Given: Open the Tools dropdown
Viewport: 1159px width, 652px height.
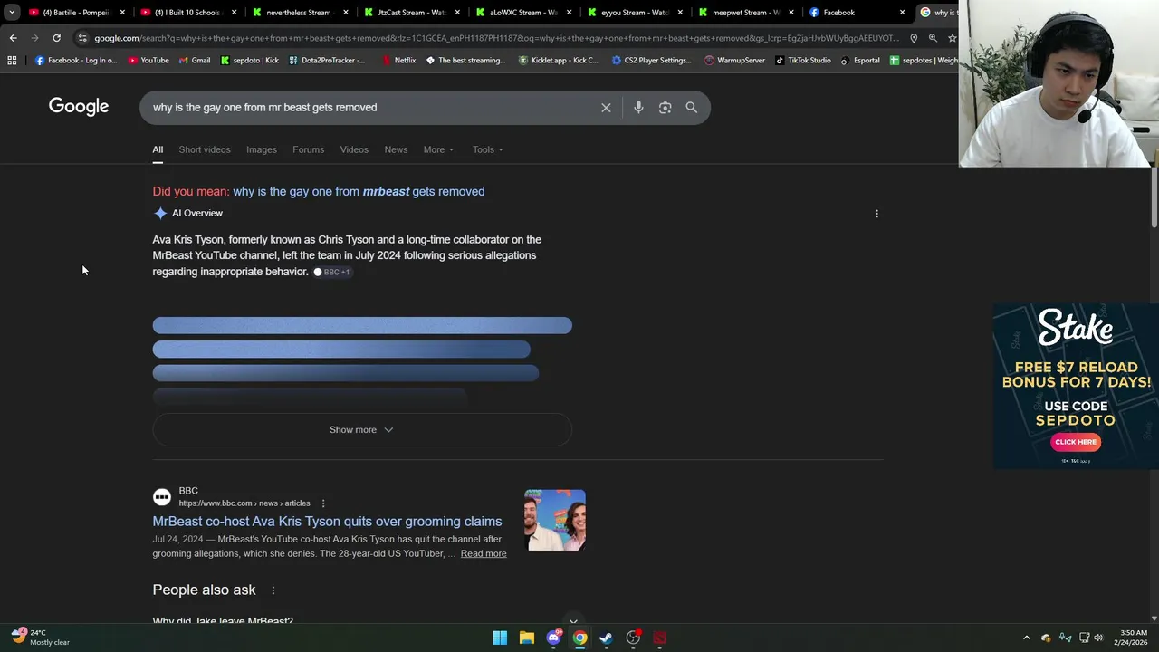Looking at the screenshot, I should (487, 149).
